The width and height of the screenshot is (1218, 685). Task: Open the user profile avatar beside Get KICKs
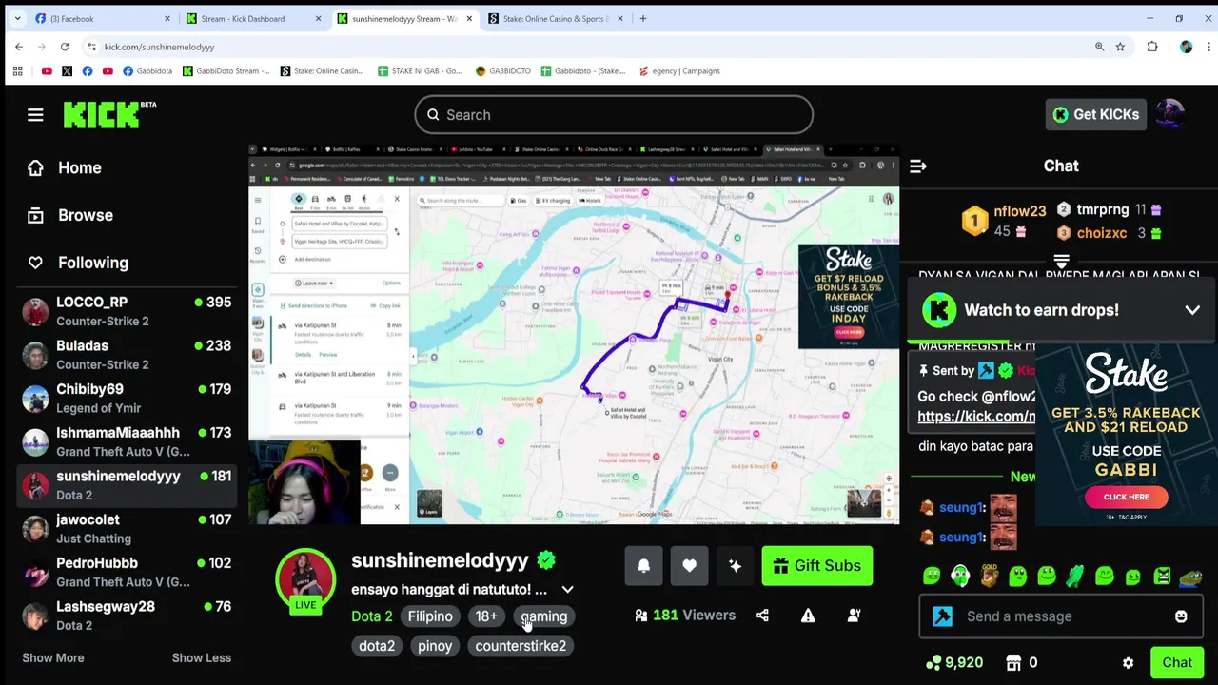point(1170,114)
